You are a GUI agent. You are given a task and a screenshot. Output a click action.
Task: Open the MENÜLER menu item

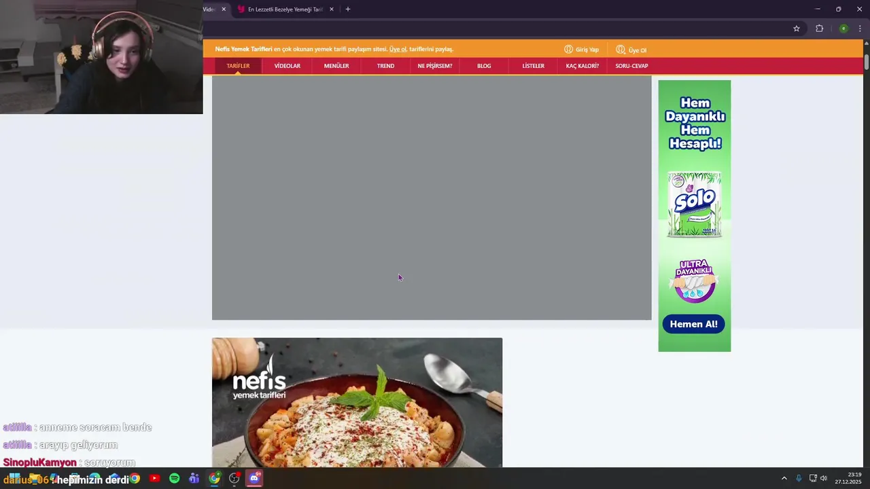point(336,66)
